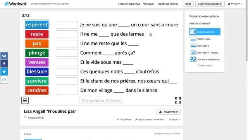Screen dimensions: 248x140
Task: Go to Главная Страница
Action: pyautogui.click(x=129, y=3)
